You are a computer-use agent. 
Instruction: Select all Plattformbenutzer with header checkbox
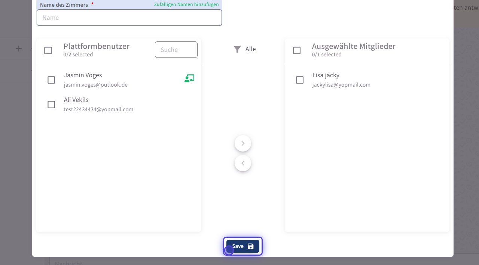[x=48, y=50]
